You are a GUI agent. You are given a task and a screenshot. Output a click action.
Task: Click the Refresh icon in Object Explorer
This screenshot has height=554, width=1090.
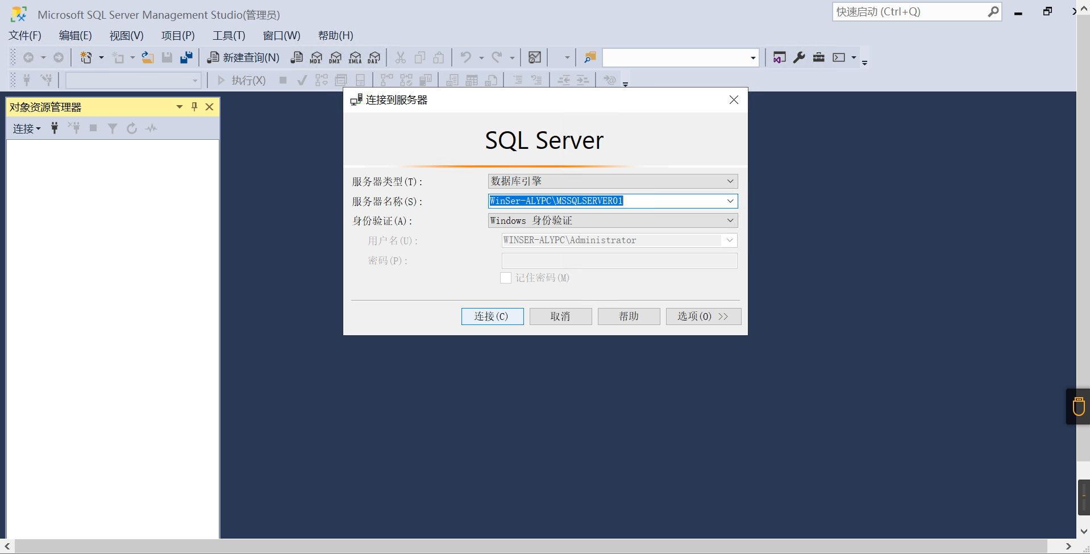tap(132, 128)
